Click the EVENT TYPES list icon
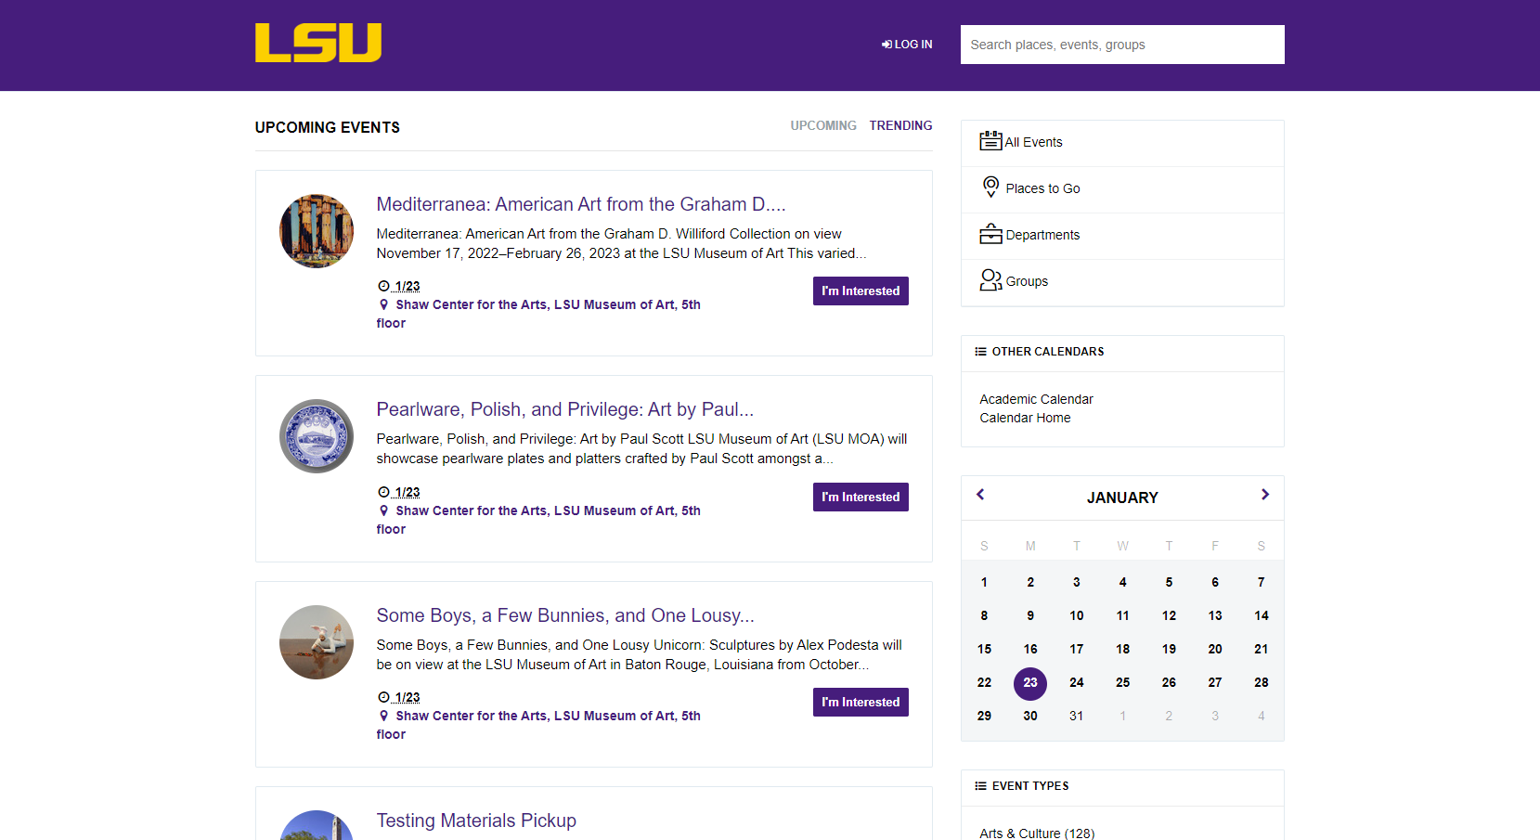The image size is (1540, 840). (x=980, y=786)
